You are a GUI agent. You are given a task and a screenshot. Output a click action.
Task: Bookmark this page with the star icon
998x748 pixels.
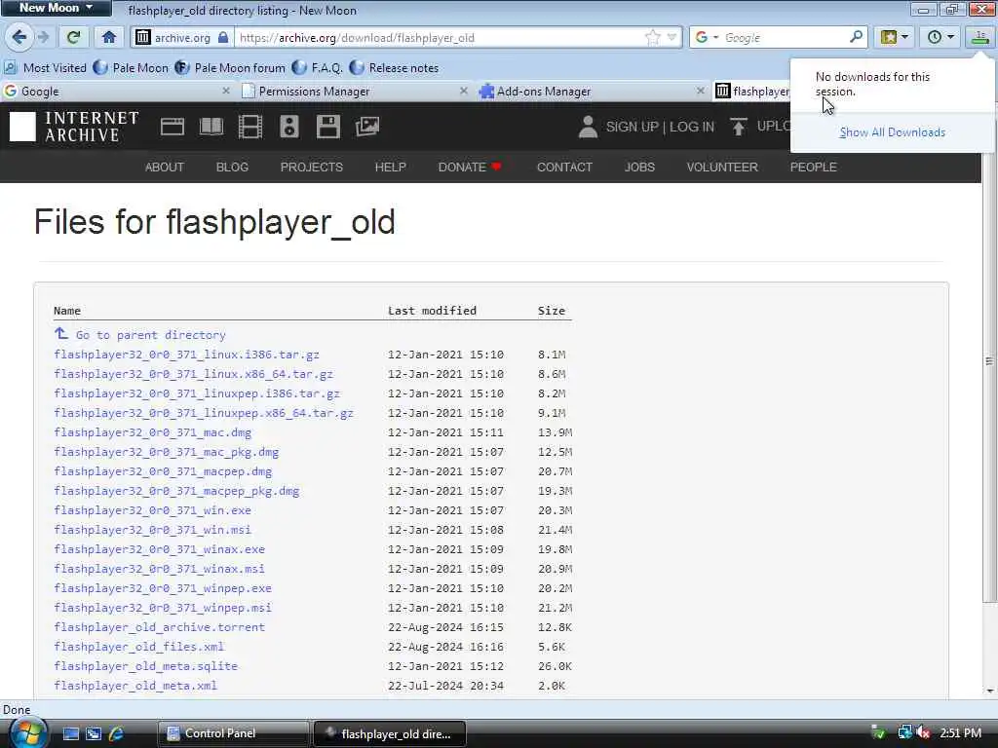click(x=652, y=38)
